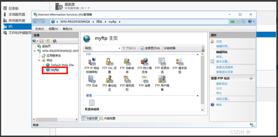Click the save icon in 连接 toolbar
This screenshot has height=137, width=278.
coord(41,41)
